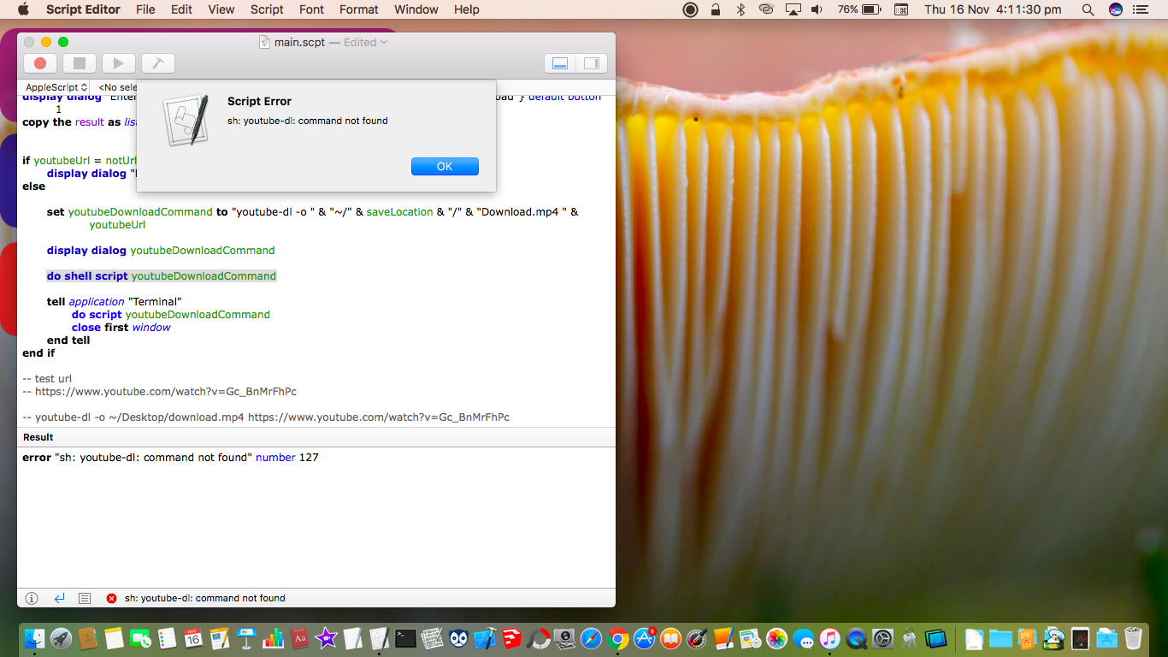The width and height of the screenshot is (1168, 657).
Task: Show the result pane arrow icon
Action: pos(59,598)
